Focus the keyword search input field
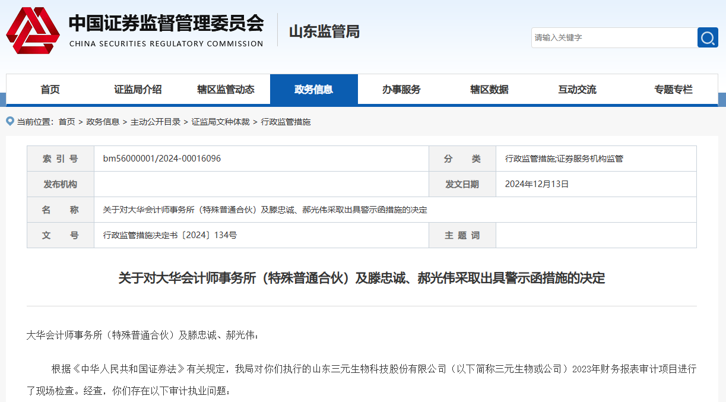Image resolution: width=726 pixels, height=402 pixels. [614, 37]
